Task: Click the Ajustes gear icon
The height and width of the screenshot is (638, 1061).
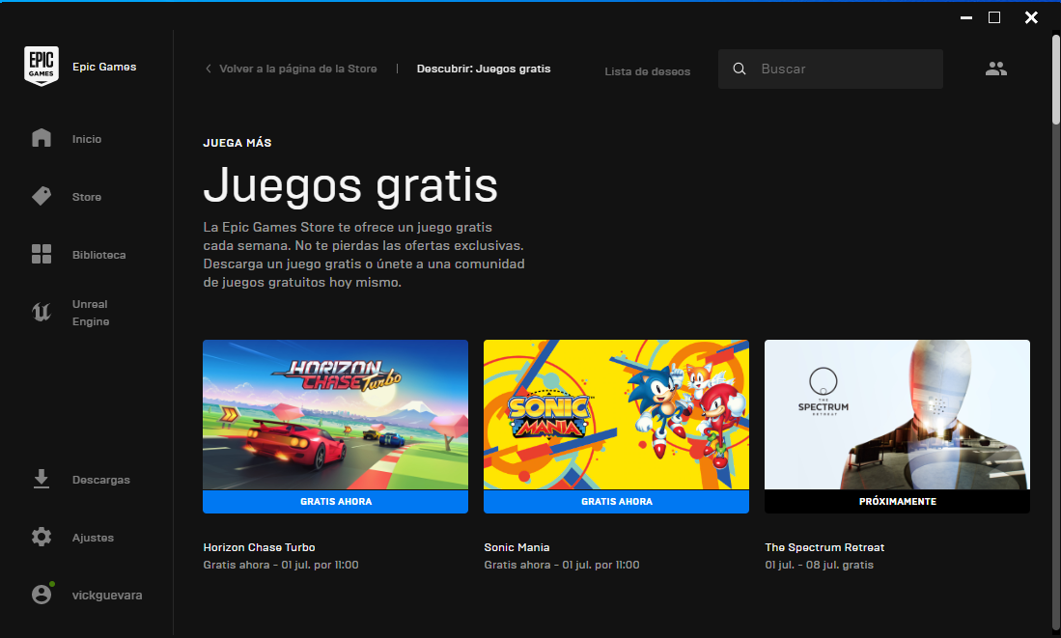Action: click(42, 538)
